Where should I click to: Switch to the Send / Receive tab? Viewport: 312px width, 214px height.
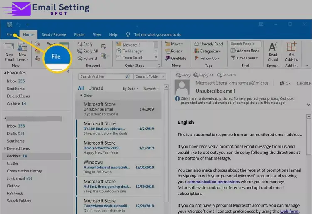pyautogui.click(x=54, y=34)
